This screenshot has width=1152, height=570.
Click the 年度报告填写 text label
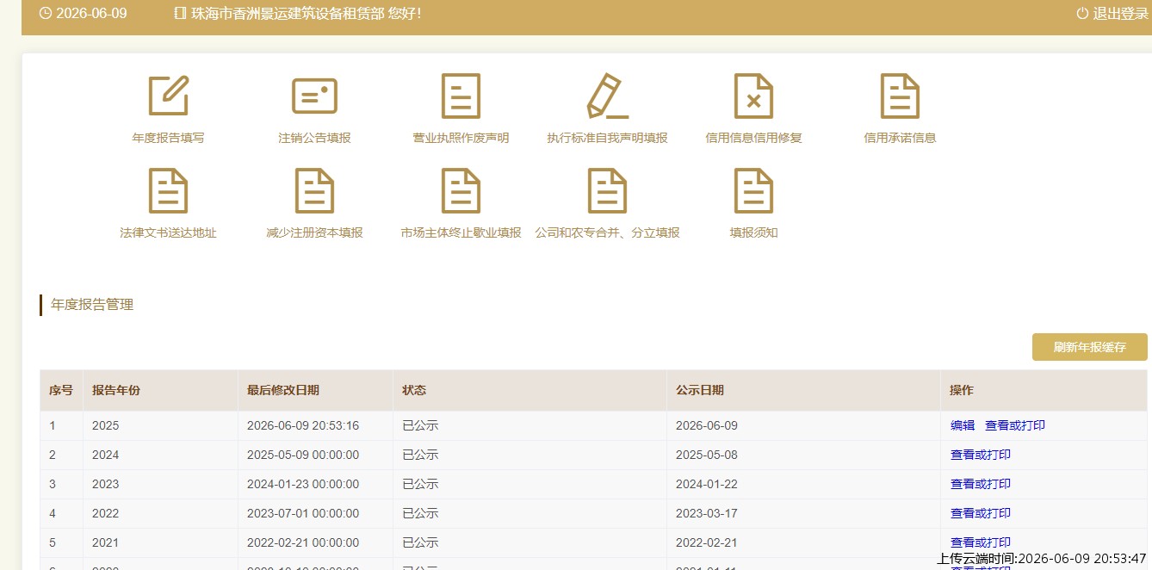click(168, 138)
